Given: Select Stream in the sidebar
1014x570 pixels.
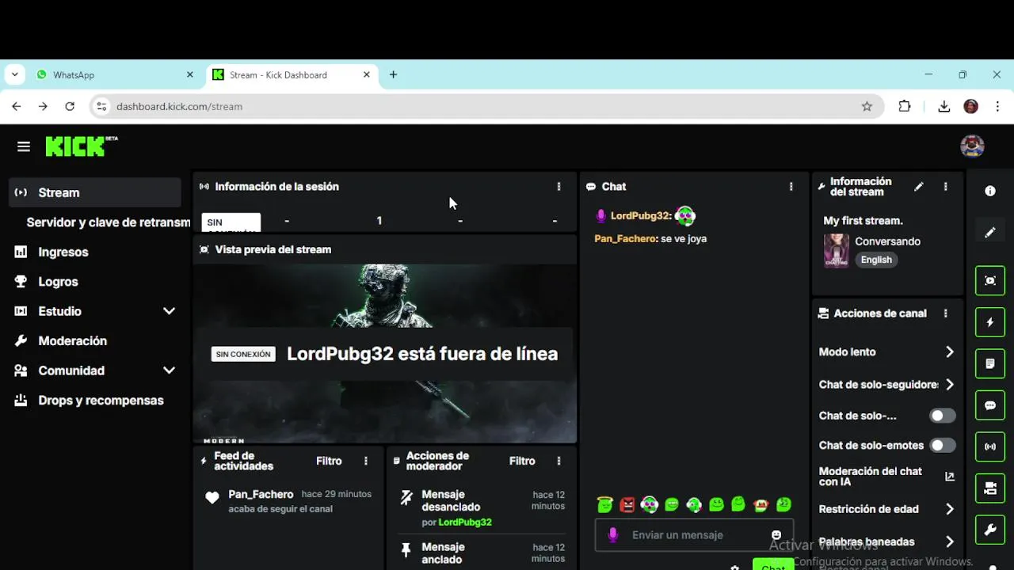Looking at the screenshot, I should (95, 192).
